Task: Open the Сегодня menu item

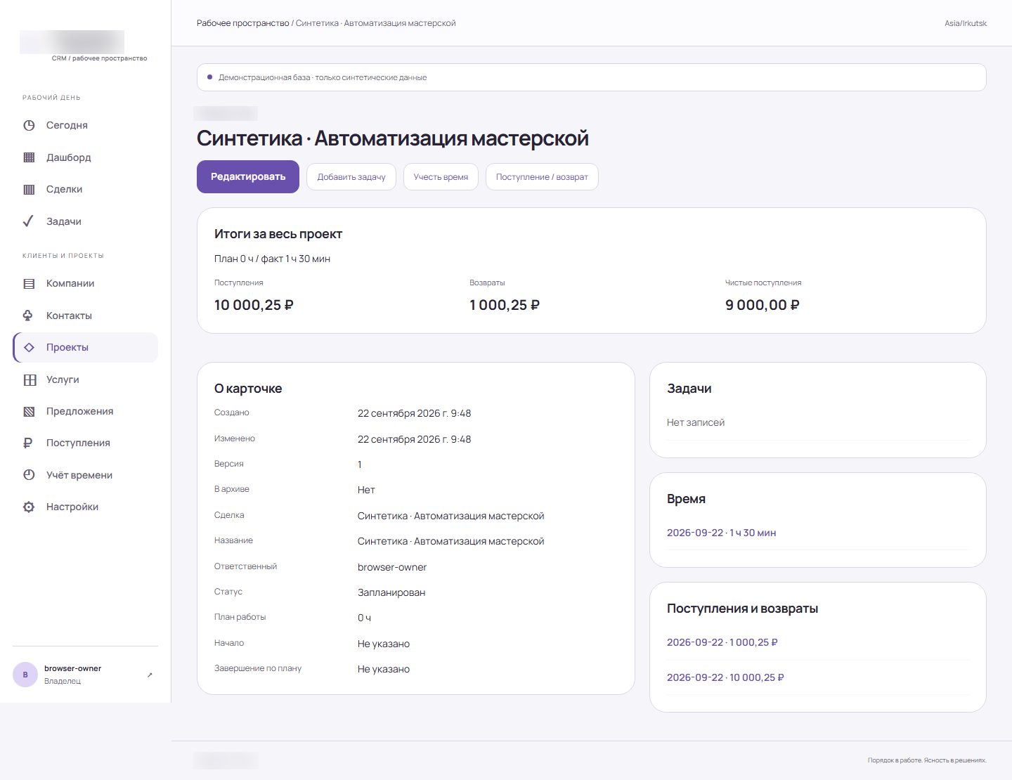Action: pos(85,125)
